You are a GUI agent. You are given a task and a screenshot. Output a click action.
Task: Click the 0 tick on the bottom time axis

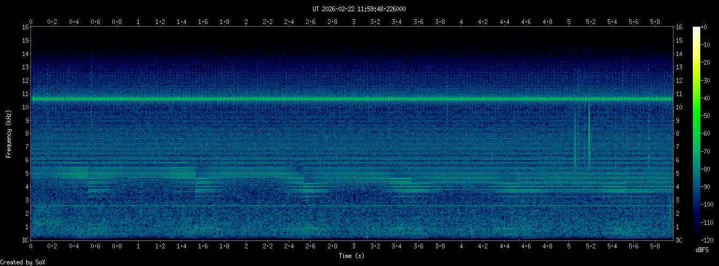click(x=31, y=246)
